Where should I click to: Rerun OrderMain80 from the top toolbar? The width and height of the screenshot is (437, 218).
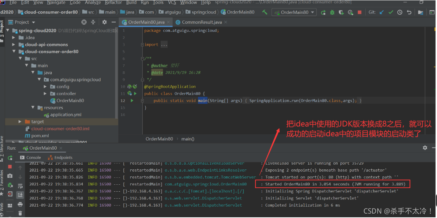[x=323, y=12]
